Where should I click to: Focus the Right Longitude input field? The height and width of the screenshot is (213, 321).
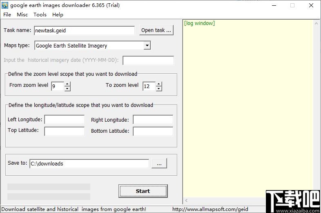tap(153, 120)
